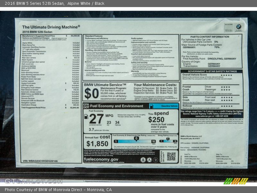
Task: Click the gas pump icon in Gasoline Vehicle badge
Action: tap(152, 106)
